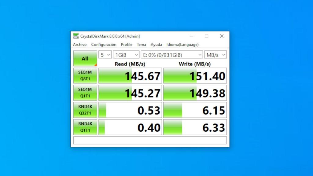The width and height of the screenshot is (313, 176).
Task: Open the E: drive selection dropdown
Action: 171,55
